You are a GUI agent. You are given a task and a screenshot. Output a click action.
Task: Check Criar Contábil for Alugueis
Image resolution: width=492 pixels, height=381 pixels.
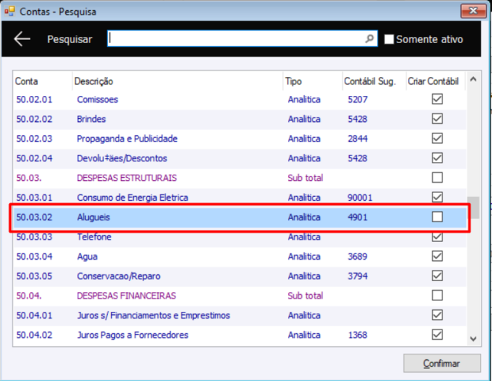(437, 217)
